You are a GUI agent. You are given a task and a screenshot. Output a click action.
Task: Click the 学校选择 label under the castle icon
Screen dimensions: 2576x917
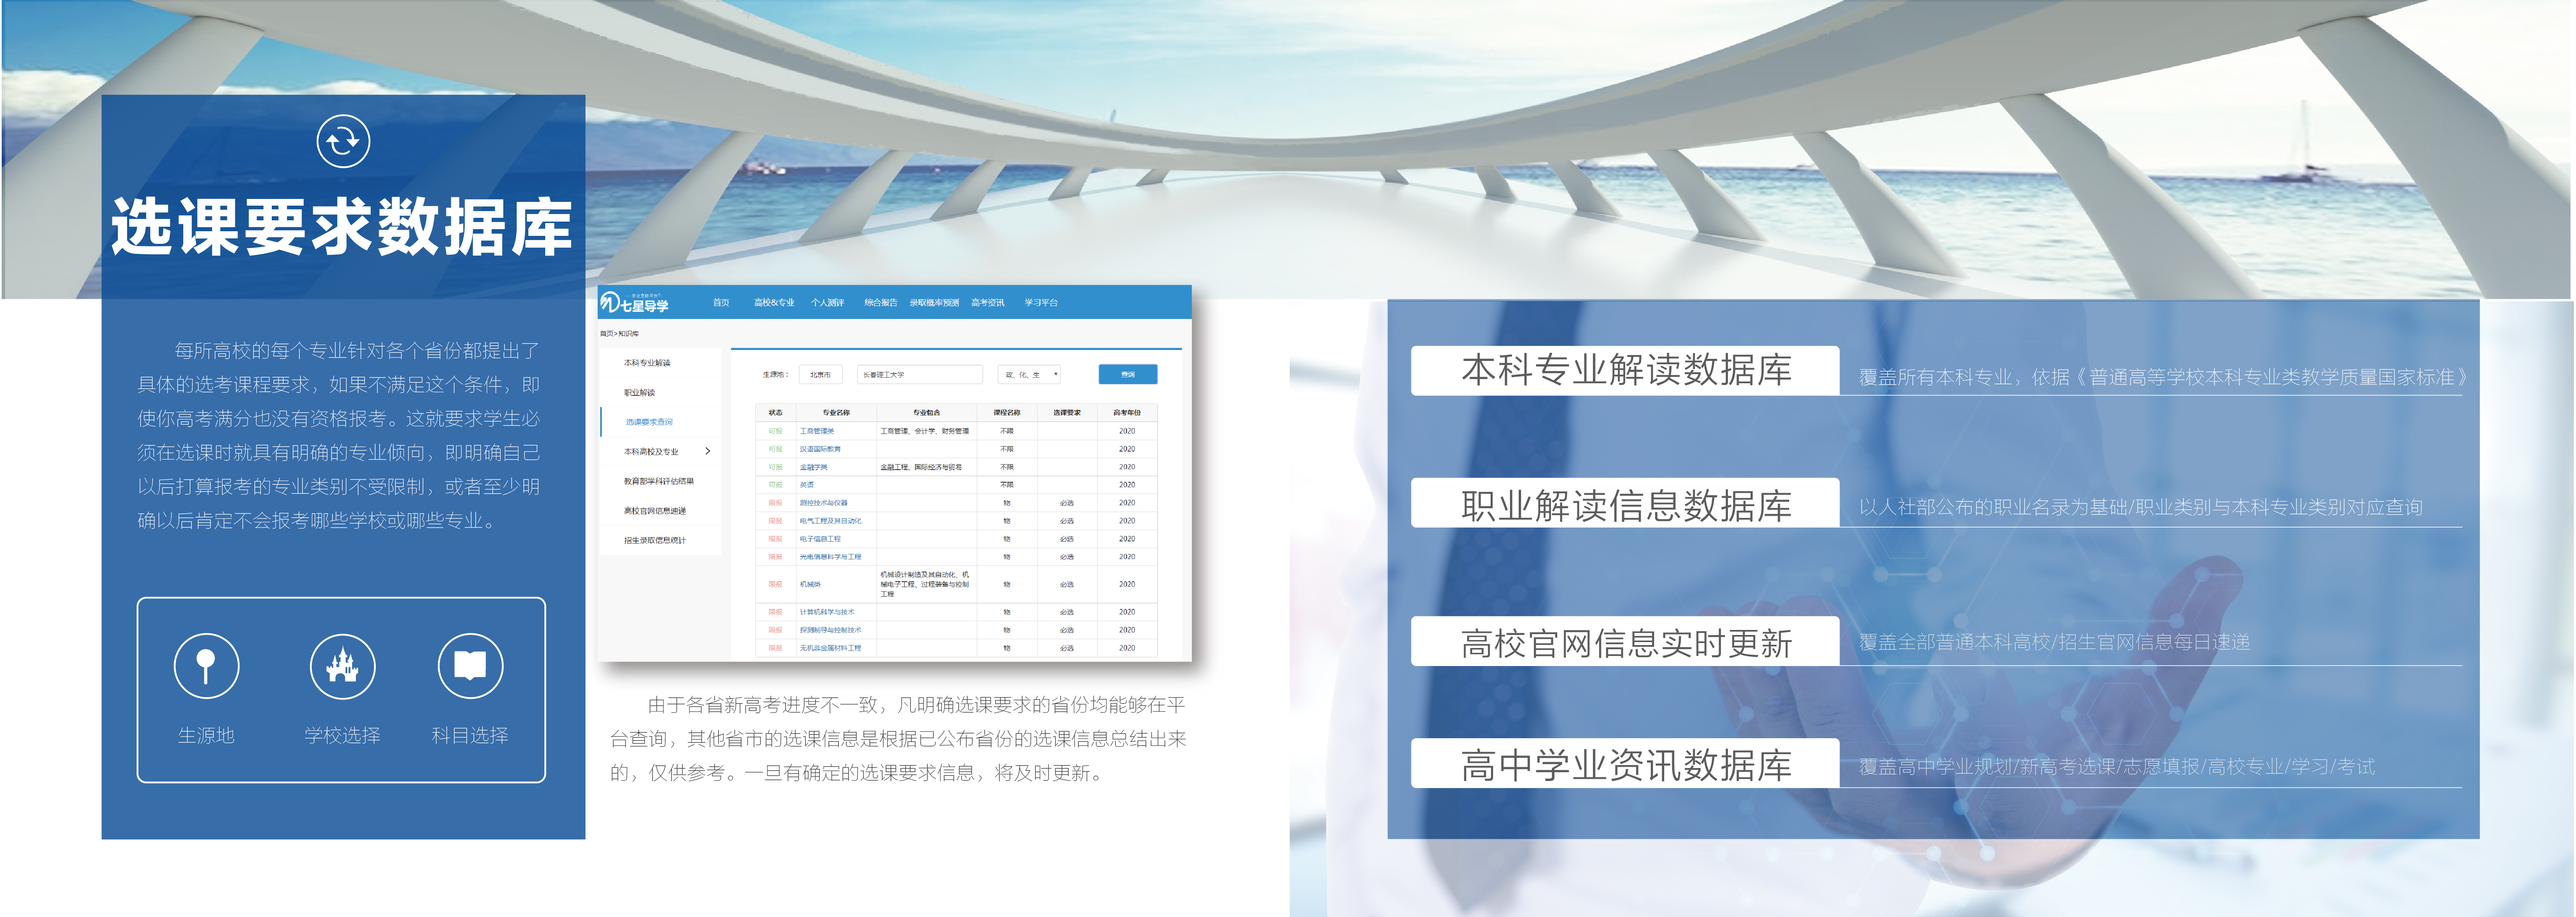pos(342,735)
